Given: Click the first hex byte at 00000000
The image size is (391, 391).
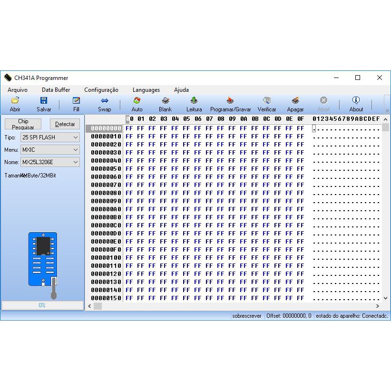Looking at the screenshot, I should coord(129,128).
